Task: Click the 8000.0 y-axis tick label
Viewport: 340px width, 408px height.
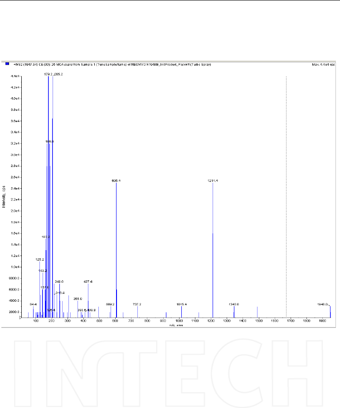Action: click(x=14, y=278)
